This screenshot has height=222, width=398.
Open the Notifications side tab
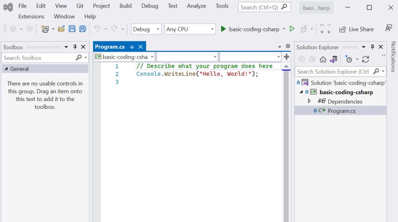click(393, 57)
